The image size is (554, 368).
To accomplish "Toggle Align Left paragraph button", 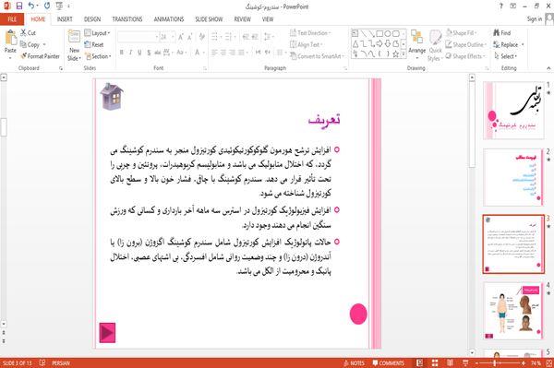I will (214, 53).
